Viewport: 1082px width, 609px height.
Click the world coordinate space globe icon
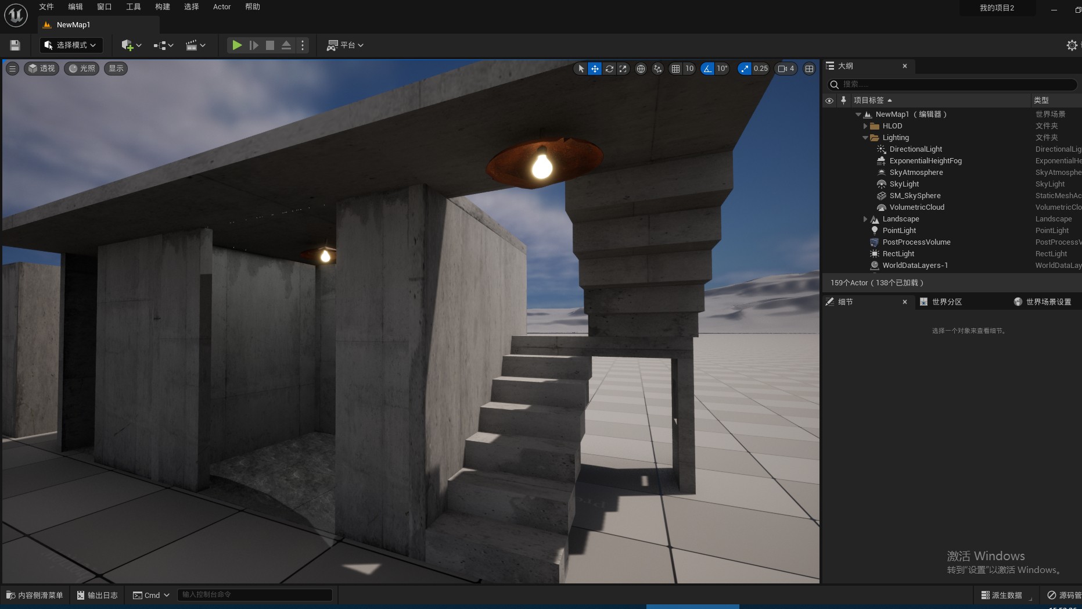point(641,69)
